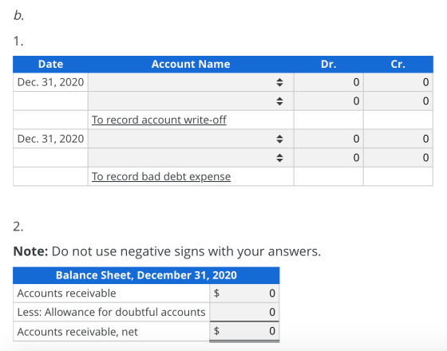Image resolution: width=447 pixels, height=351 pixels.
Task: Click the Allowance for doubtful accounts amount field
Action: (244, 312)
